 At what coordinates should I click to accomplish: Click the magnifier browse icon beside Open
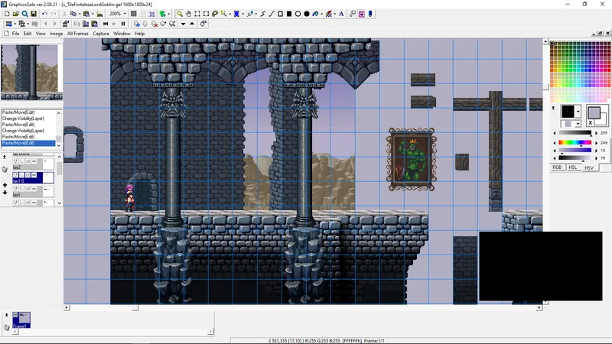point(24,14)
